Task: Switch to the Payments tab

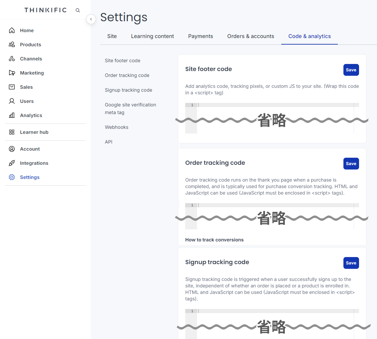Action: [200, 36]
